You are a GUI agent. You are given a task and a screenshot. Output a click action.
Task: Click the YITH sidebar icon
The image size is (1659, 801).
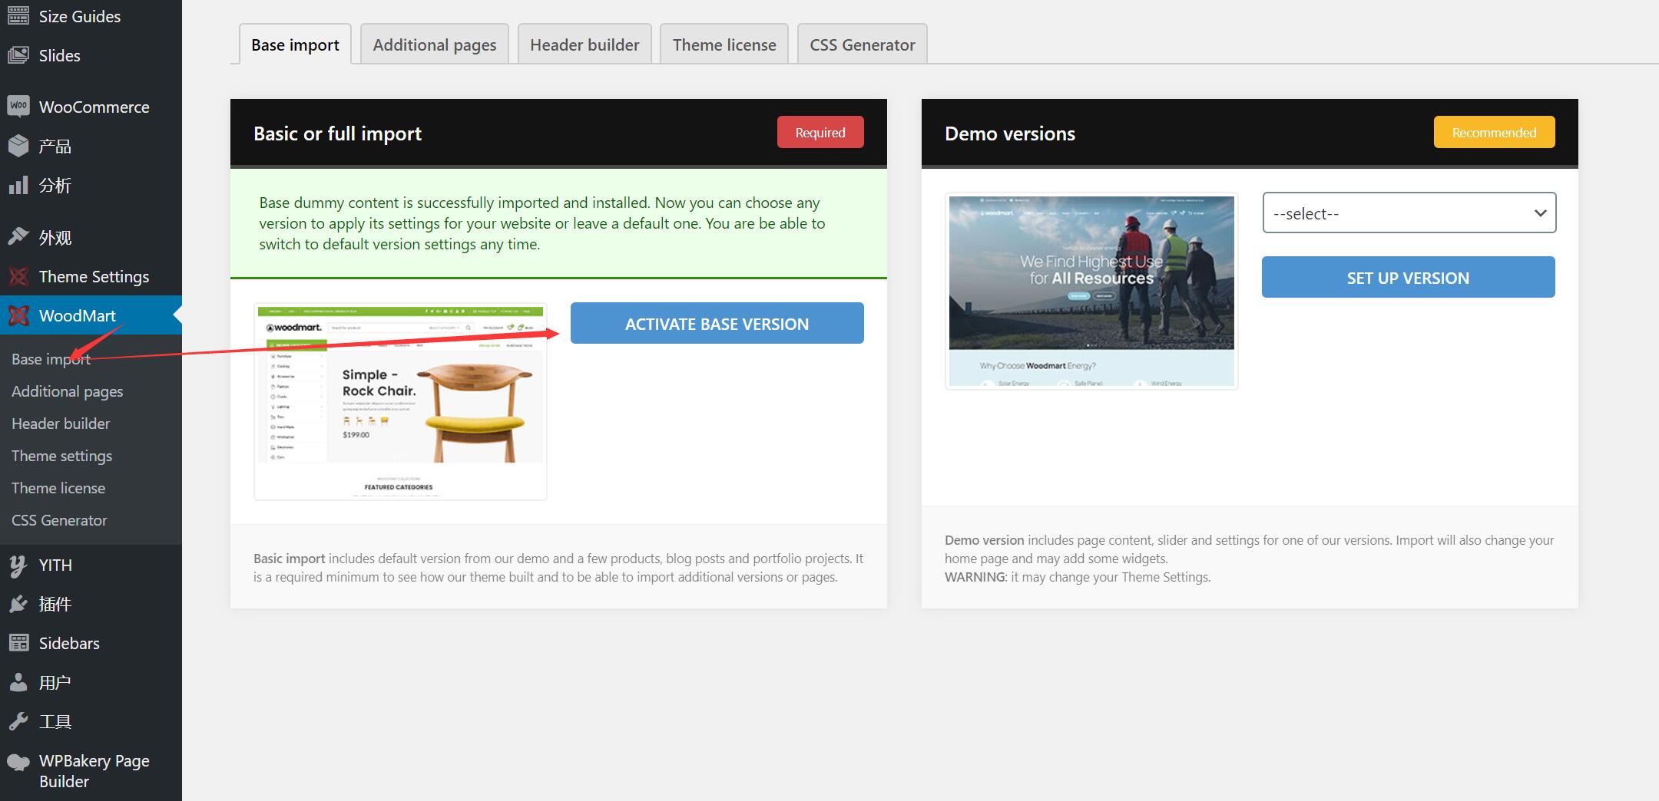pyautogui.click(x=18, y=565)
